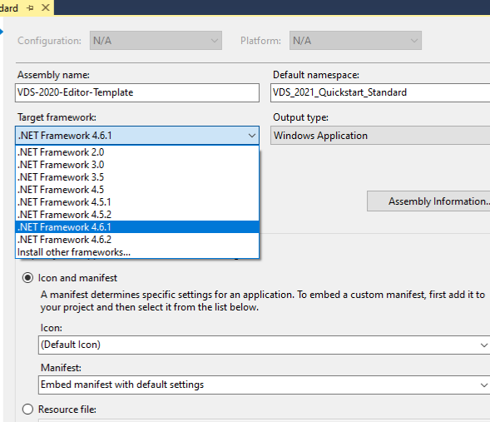This screenshot has width=490, height=422.
Task: Choose .NET Framework 3.5 option
Action: pos(137,177)
